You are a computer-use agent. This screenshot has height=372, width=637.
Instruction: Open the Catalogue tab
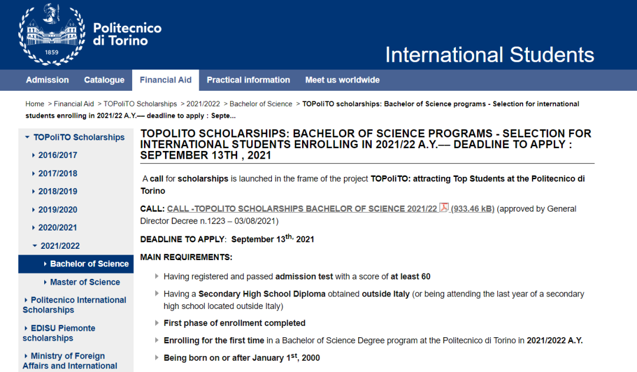[104, 80]
